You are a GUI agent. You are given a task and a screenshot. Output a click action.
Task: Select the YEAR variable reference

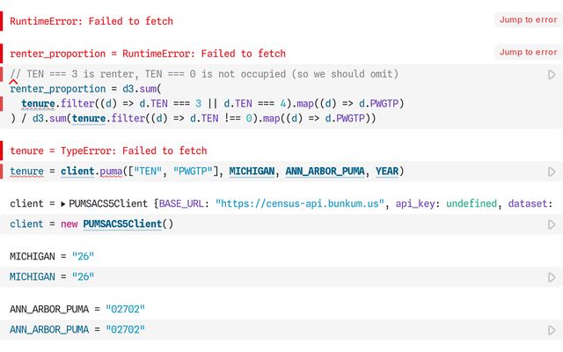tap(387, 171)
